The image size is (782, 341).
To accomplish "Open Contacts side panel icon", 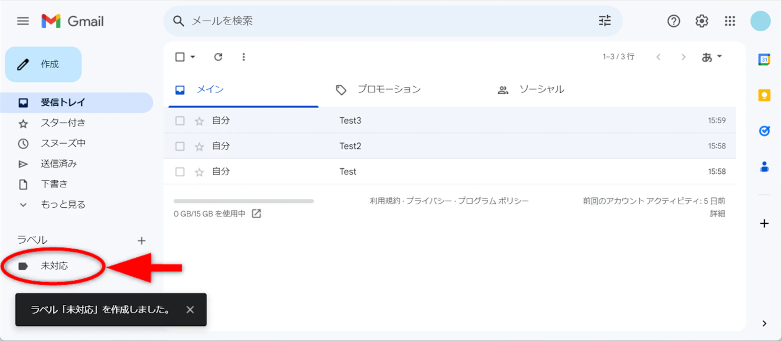I will 764,167.
